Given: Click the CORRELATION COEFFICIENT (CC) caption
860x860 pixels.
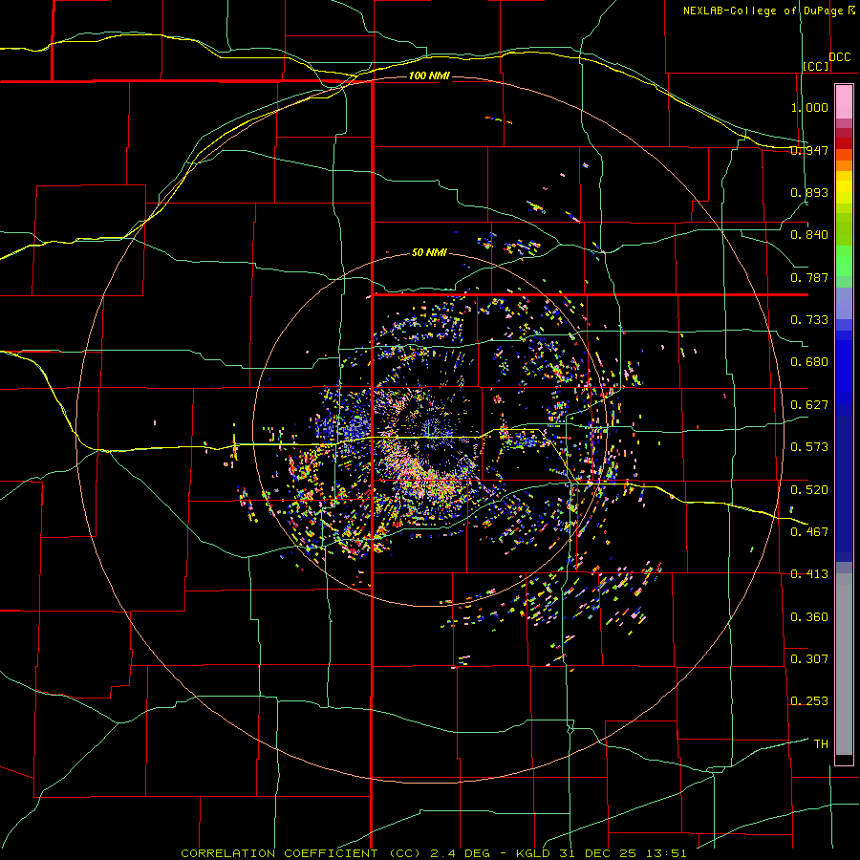Looking at the screenshot, I should click(301, 853).
